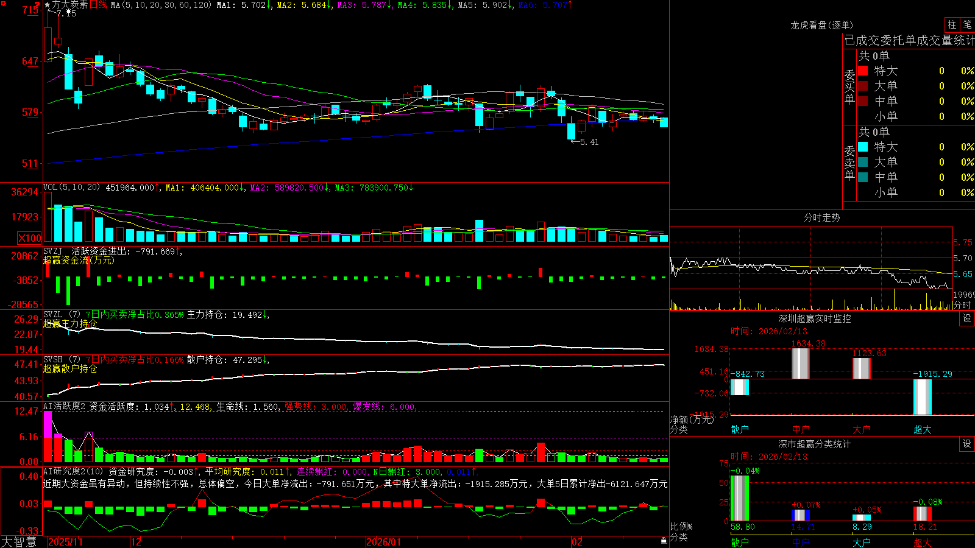The width and height of the screenshot is (975, 548).
Task: Click the red question mark icon beside stock name
Action: click(37, 5)
